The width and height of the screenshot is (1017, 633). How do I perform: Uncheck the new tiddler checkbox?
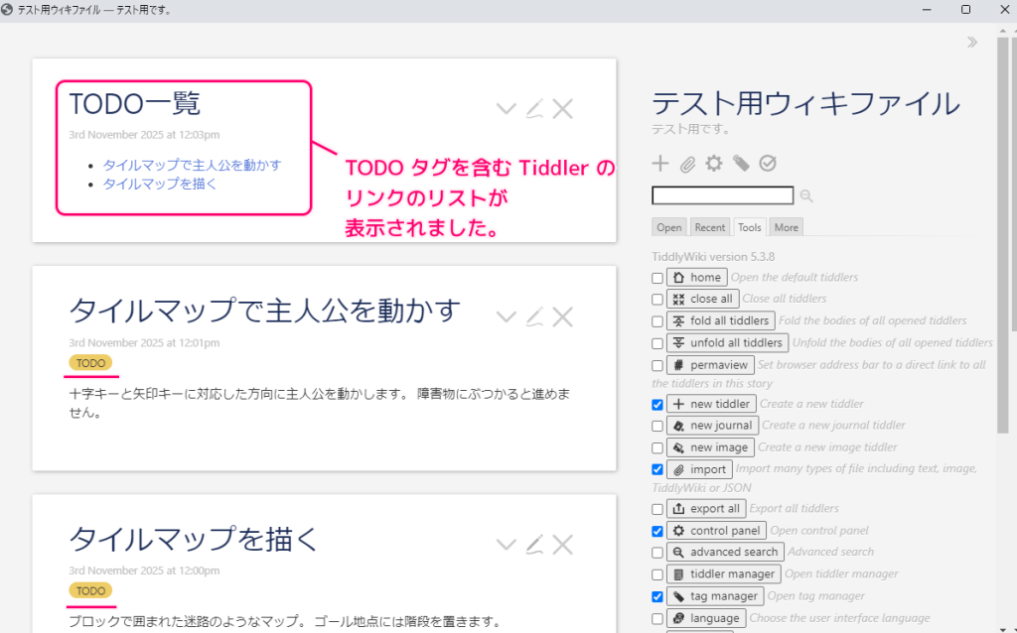657,405
